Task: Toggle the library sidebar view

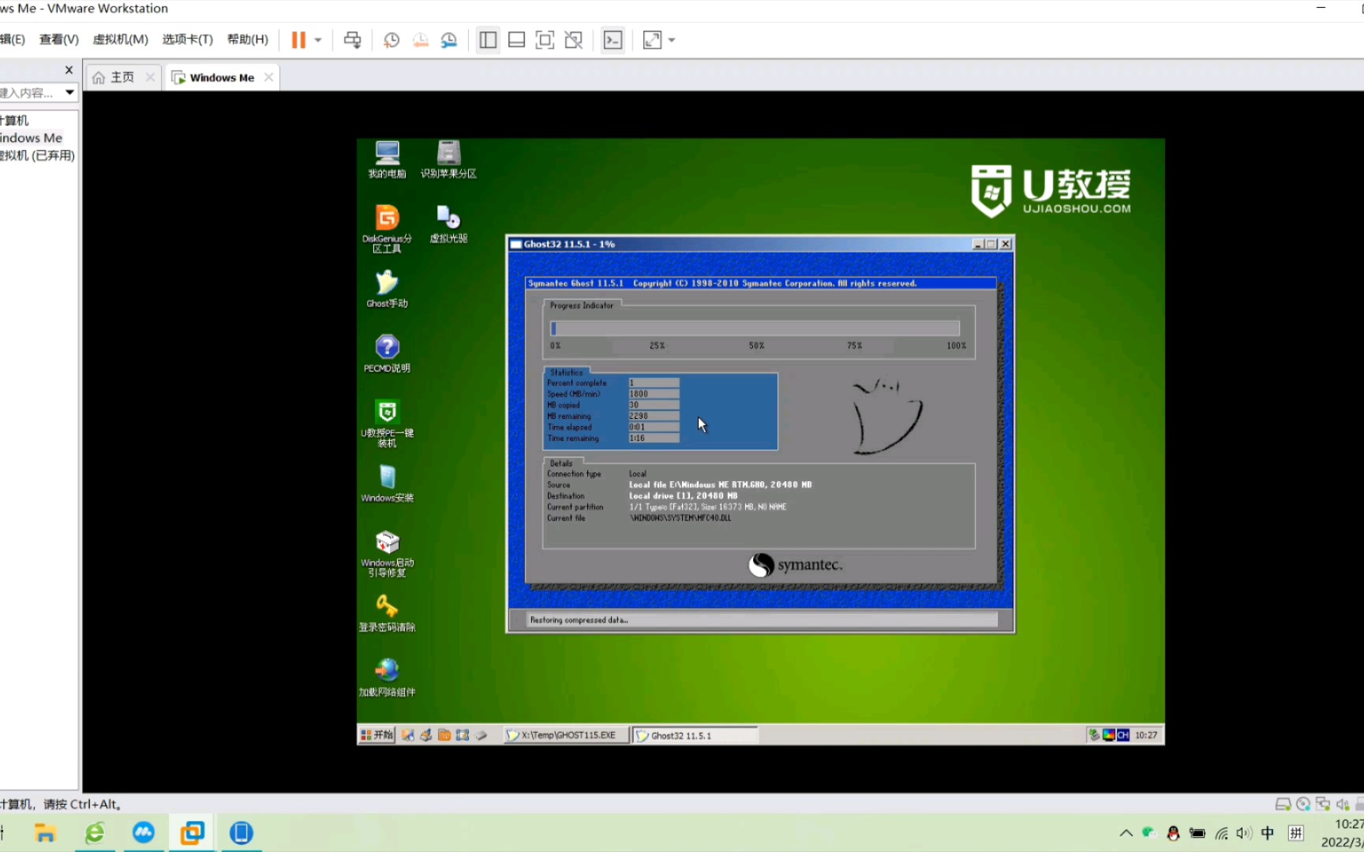Action: [x=488, y=40]
